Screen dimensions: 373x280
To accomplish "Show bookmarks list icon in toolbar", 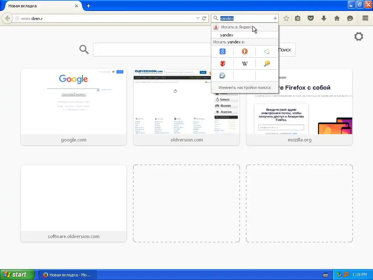I will point(298,18).
